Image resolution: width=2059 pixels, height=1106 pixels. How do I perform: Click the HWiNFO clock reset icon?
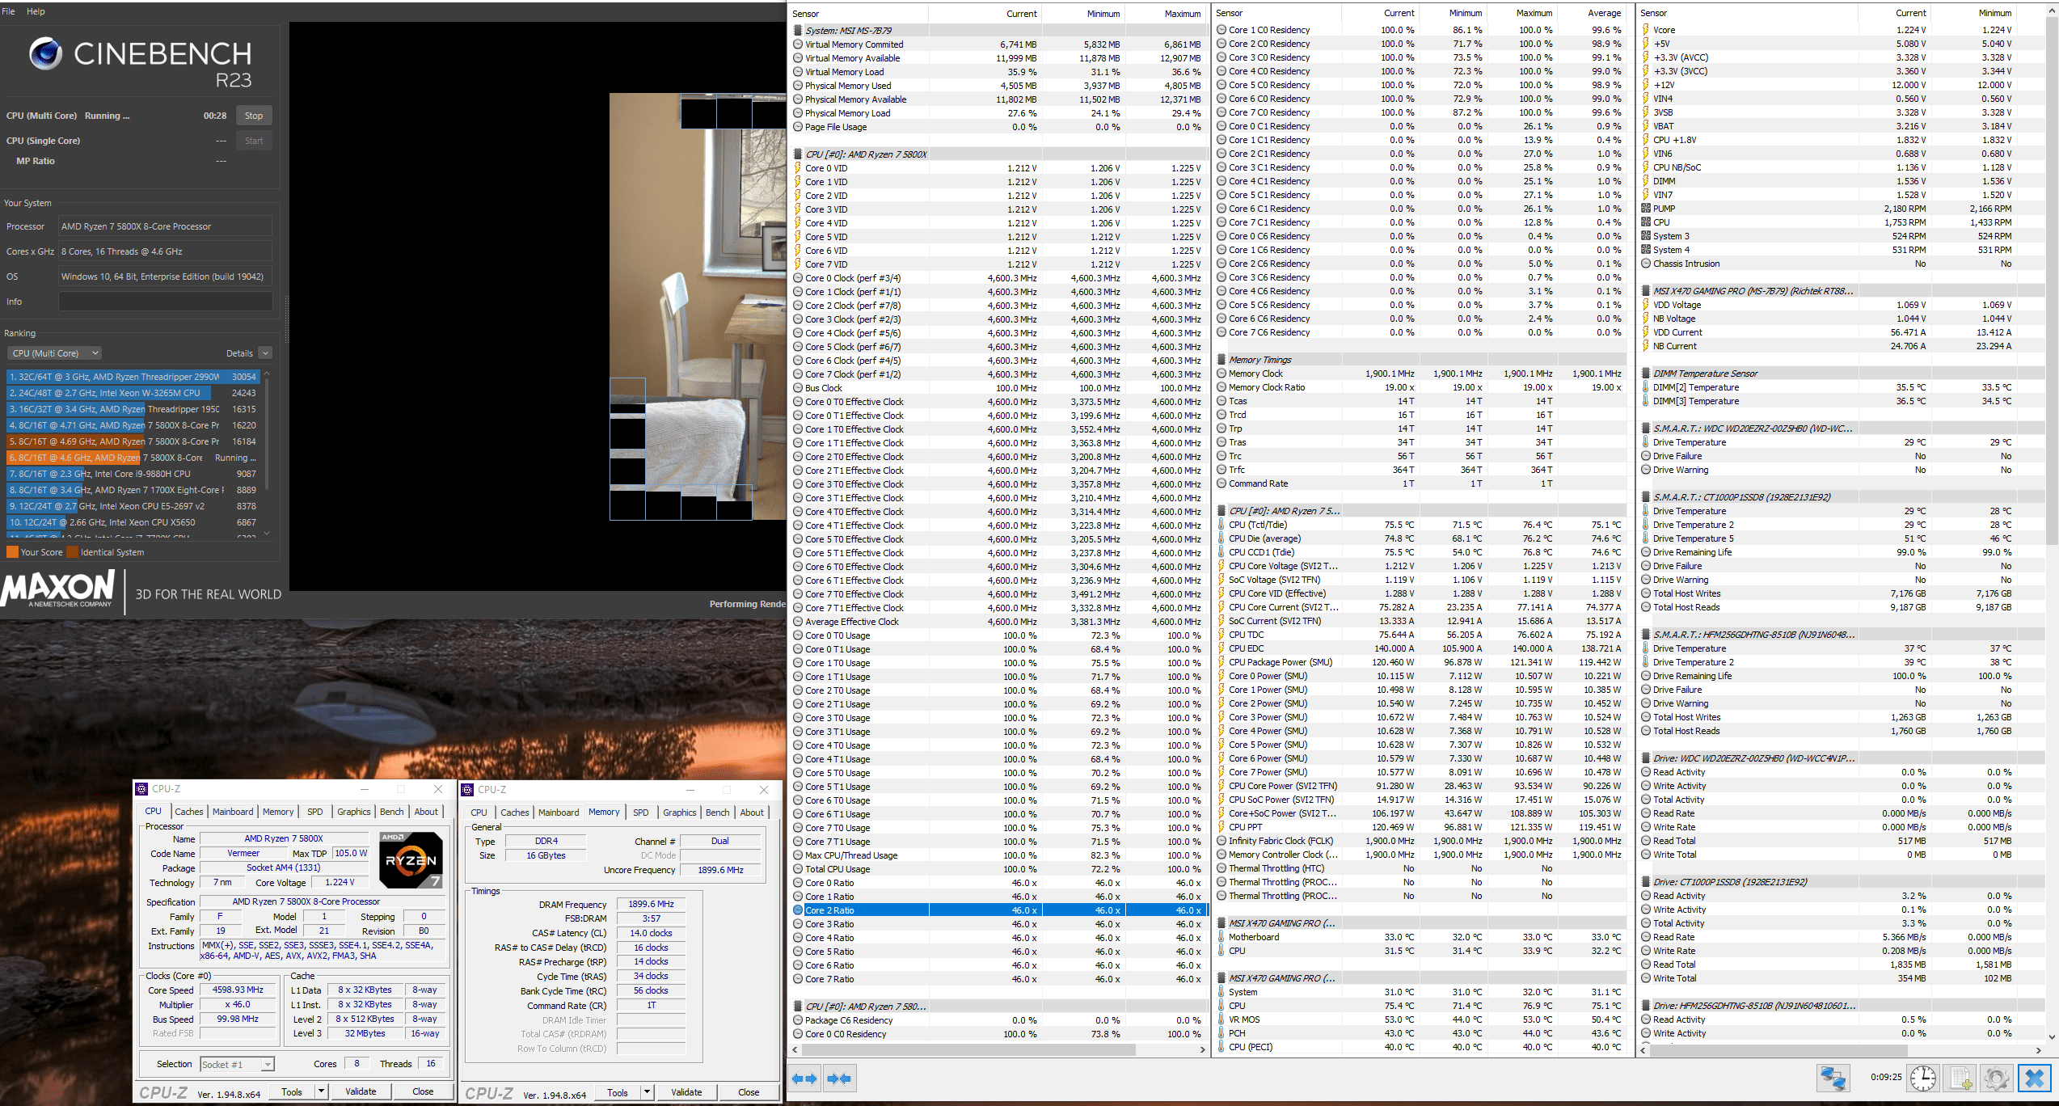tap(1923, 1079)
